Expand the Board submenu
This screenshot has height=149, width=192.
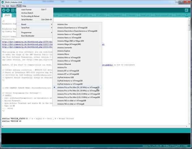(35, 24)
